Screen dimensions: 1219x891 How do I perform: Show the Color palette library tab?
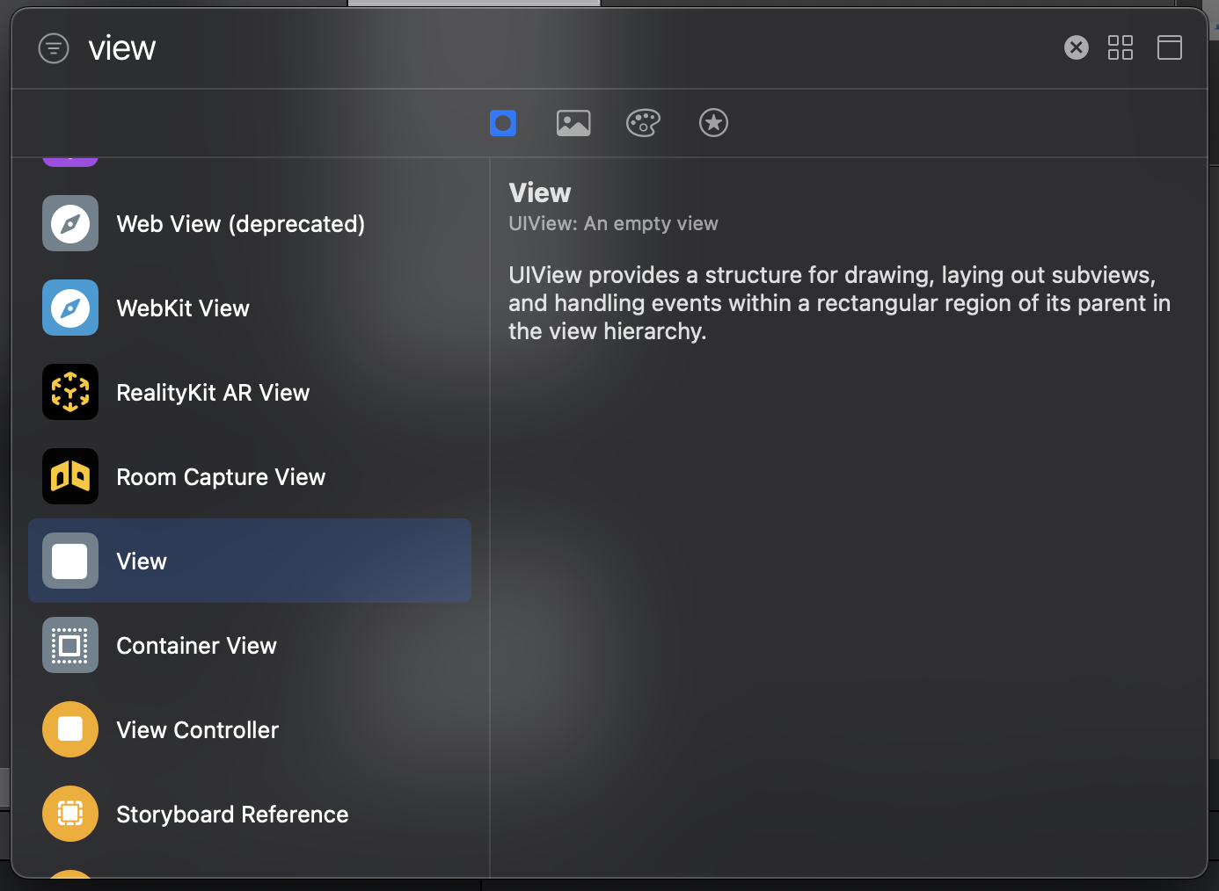click(643, 123)
